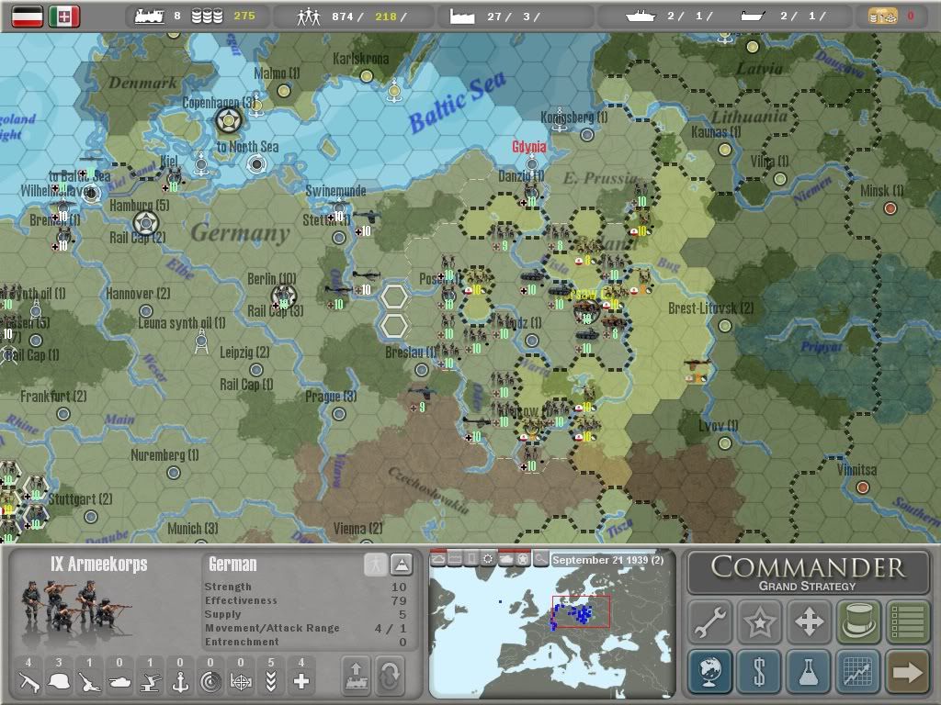Click the oil barrels stockpile icon
The image size is (941, 705).
207,17
